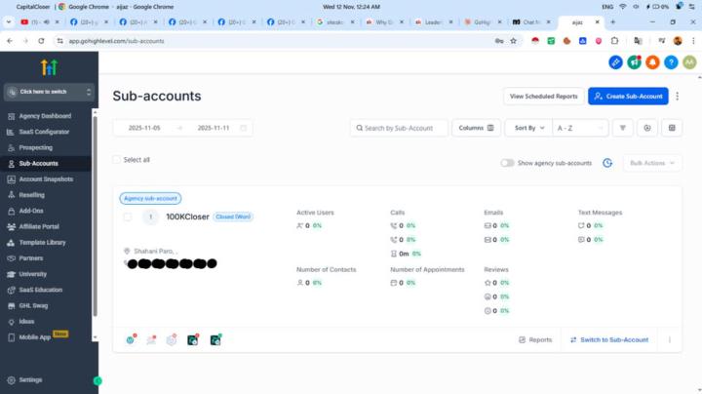Open the three-dot menu beside Create Sub-Account
The height and width of the screenshot is (394, 702).
point(677,97)
